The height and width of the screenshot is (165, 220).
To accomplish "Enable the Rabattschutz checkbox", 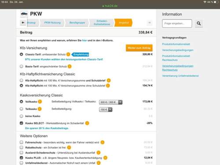I will (22, 147).
